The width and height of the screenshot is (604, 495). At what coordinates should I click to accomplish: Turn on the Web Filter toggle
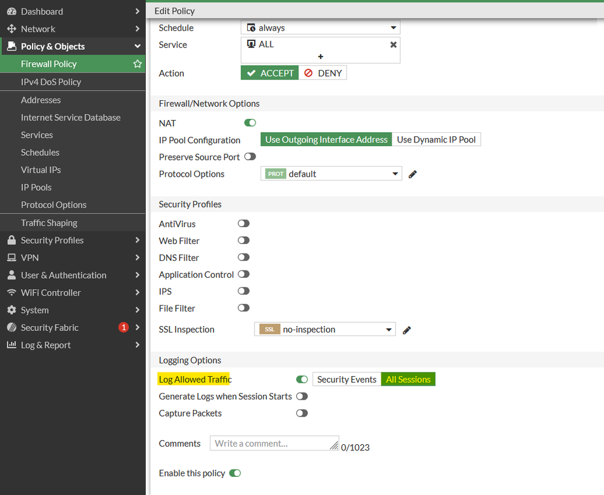(x=244, y=240)
